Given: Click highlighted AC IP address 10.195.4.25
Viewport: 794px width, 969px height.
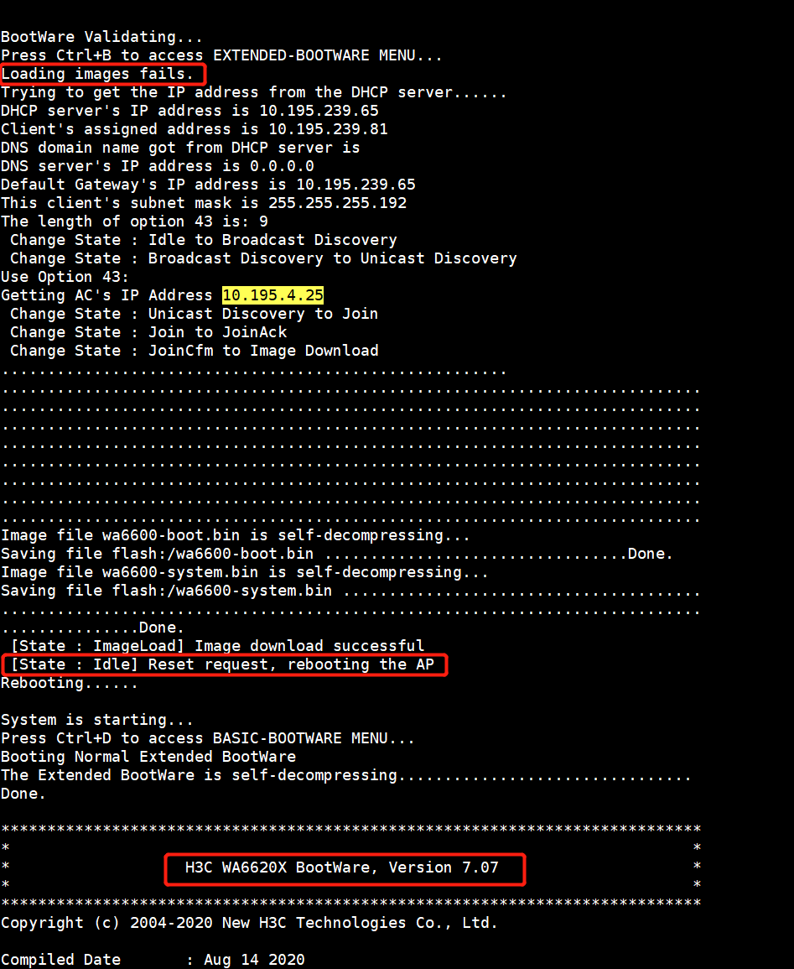Looking at the screenshot, I should [272, 295].
